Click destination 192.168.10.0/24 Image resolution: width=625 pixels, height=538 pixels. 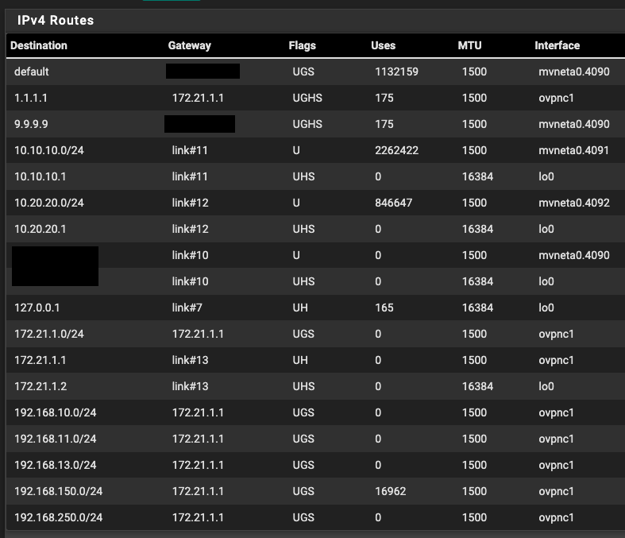[56, 412]
